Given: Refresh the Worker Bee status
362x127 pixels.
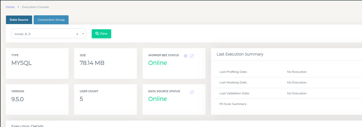Looking at the screenshot, I should 192,56.
